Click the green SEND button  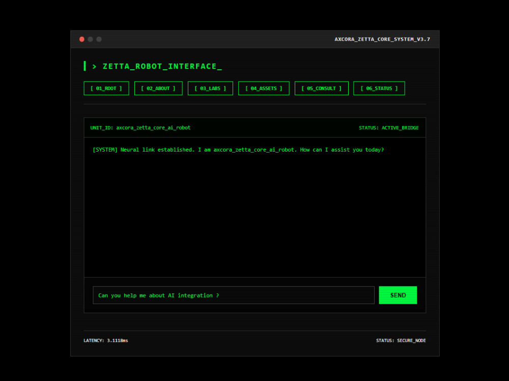click(x=398, y=295)
